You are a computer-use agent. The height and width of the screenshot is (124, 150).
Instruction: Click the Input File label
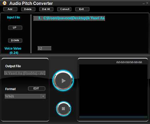[13, 17]
